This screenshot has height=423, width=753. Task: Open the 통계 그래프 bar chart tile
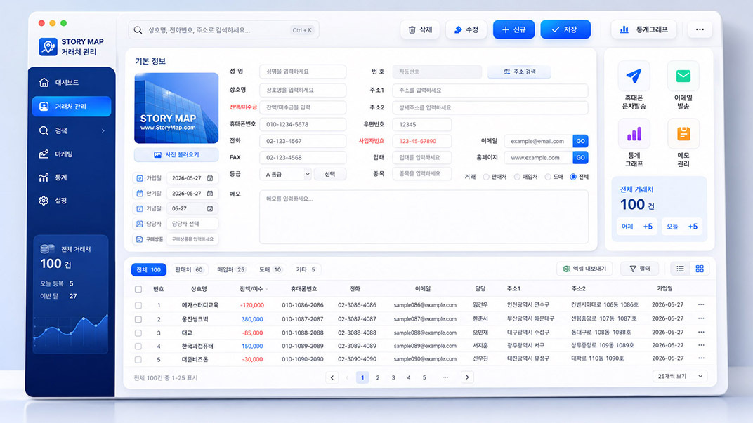click(x=634, y=134)
